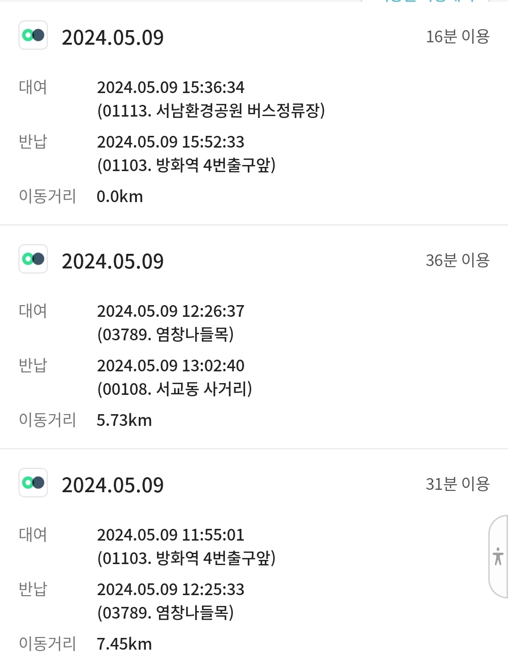Tap the rental time 2024.05.09 12:26:37
508x668 pixels.
tap(170, 311)
